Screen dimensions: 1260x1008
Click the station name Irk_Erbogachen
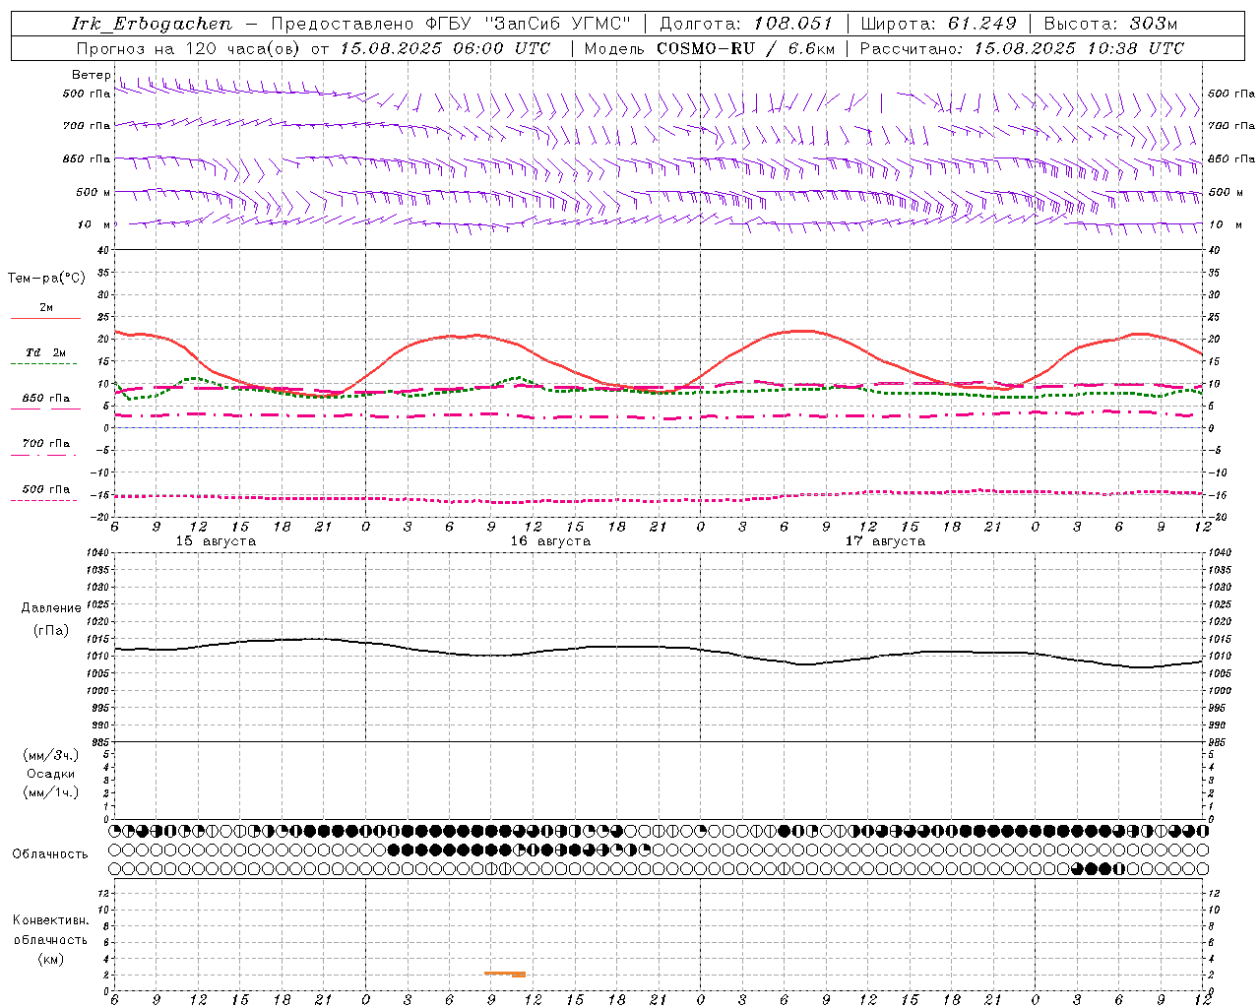152,24
